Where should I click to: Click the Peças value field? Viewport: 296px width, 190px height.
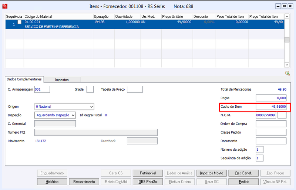[x=271, y=98]
